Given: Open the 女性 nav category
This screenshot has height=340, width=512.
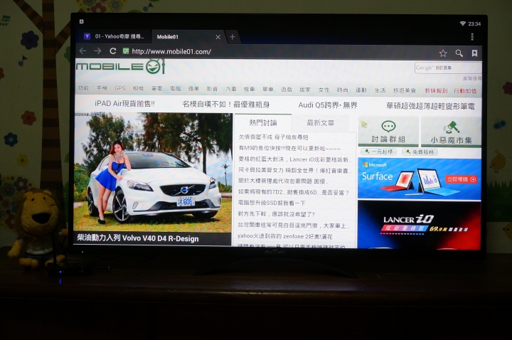Looking at the screenshot, I should coord(324,90).
